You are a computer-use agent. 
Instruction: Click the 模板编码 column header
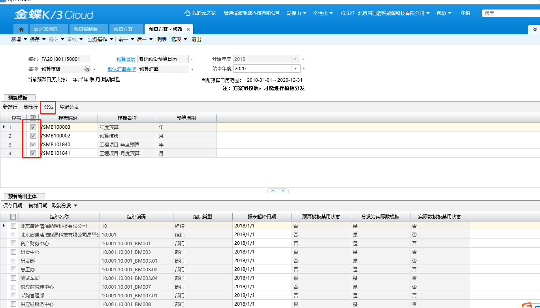coord(68,118)
